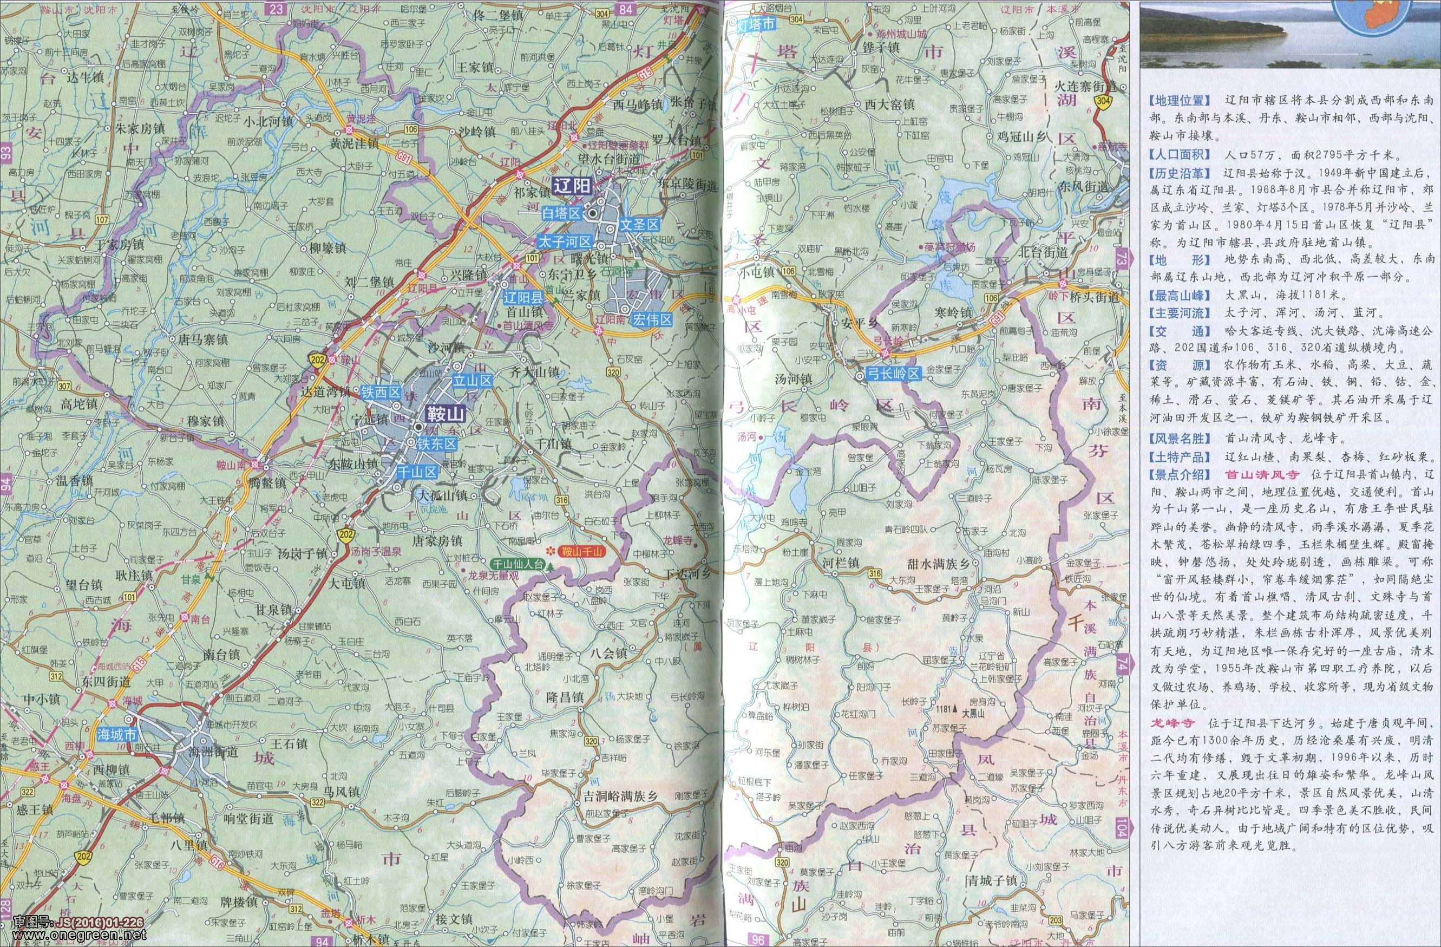Select the 海城市 blue city label

click(117, 734)
